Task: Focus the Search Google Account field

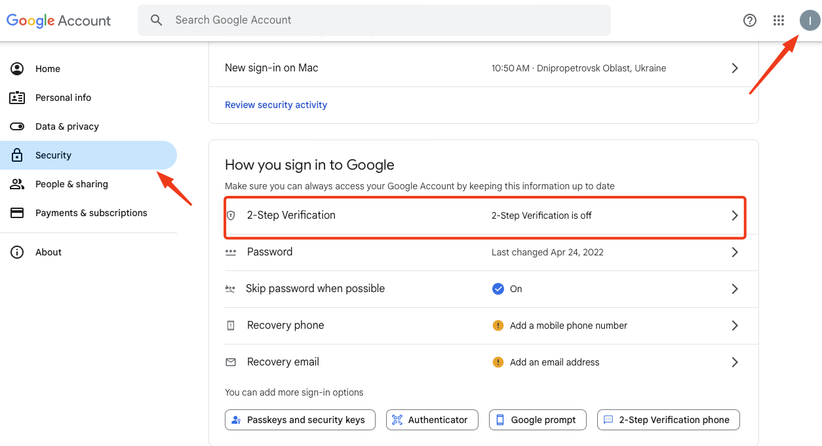Action: click(374, 20)
